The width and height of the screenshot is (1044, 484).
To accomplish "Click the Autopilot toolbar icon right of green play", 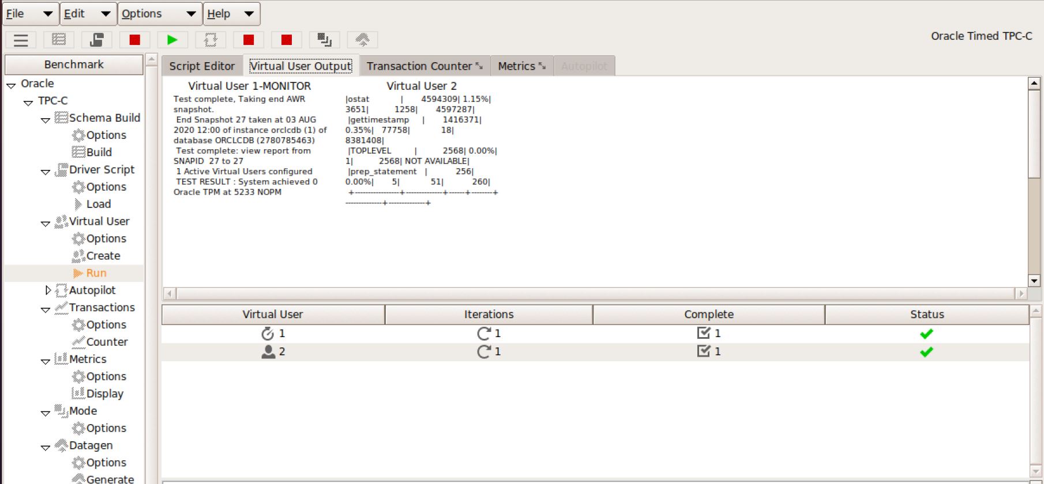I will click(x=211, y=40).
